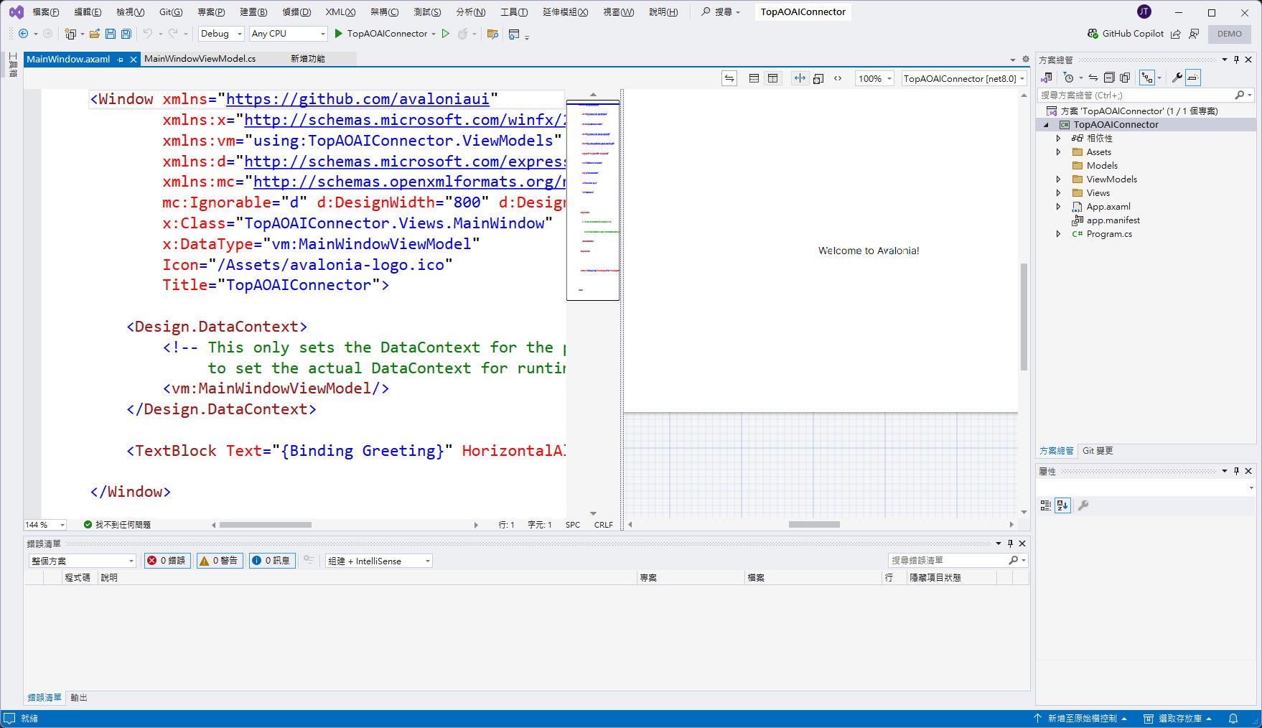This screenshot has width=1262, height=728.
Task: Open the 組建 + IntelliSense dropdown
Action: pyautogui.click(x=379, y=561)
